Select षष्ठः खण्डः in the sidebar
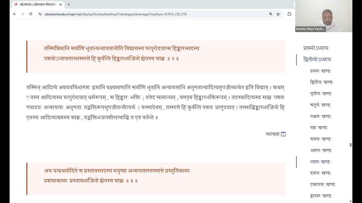 pos(319,128)
